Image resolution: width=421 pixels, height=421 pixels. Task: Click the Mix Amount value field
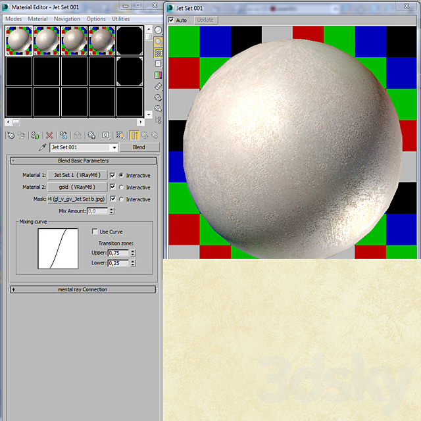tap(98, 211)
